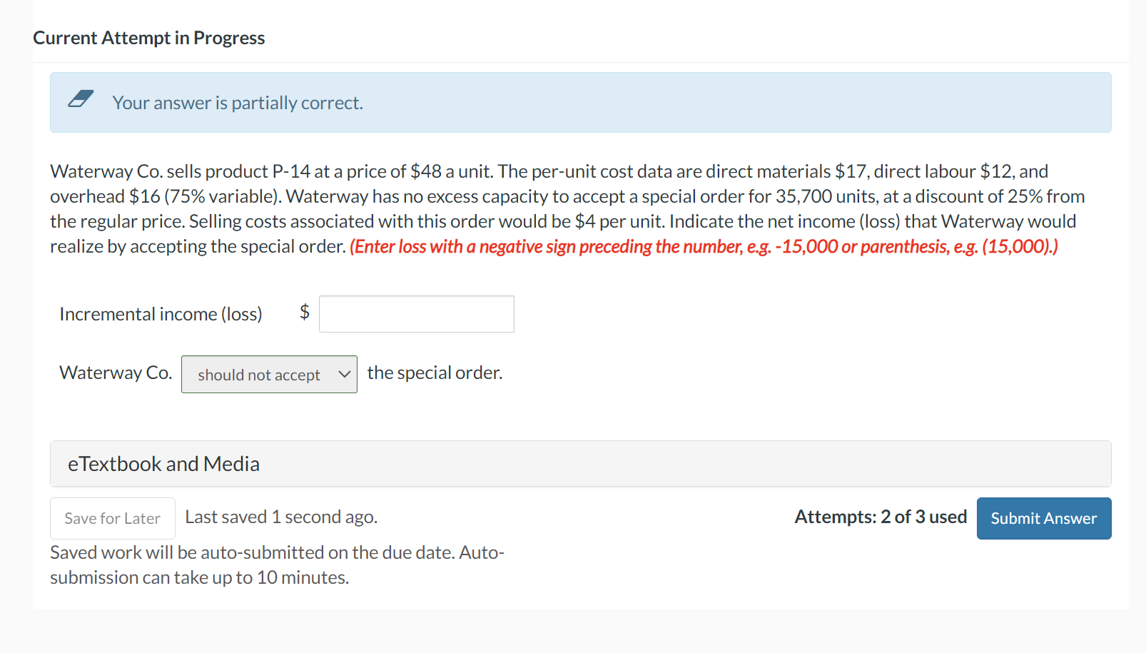Click Save for Later
This screenshot has width=1146, height=653.
tap(112, 518)
